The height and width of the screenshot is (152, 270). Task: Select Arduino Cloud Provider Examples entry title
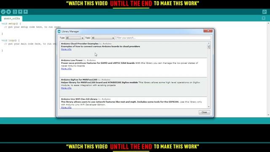pos(80,44)
